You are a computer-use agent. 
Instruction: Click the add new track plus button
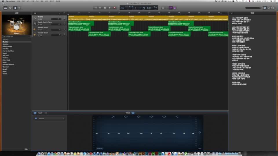click(35, 13)
